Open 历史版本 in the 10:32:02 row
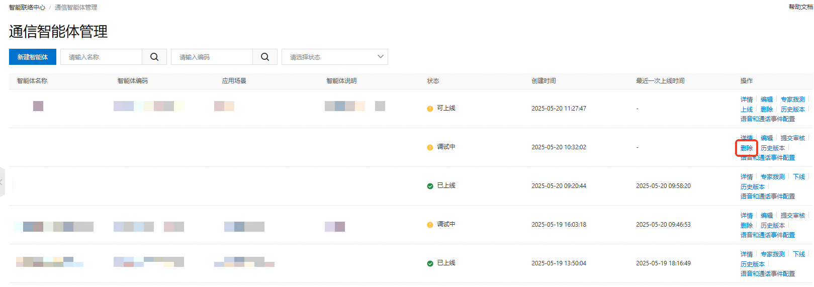Viewport: 814px width, 287px height. 773,148
